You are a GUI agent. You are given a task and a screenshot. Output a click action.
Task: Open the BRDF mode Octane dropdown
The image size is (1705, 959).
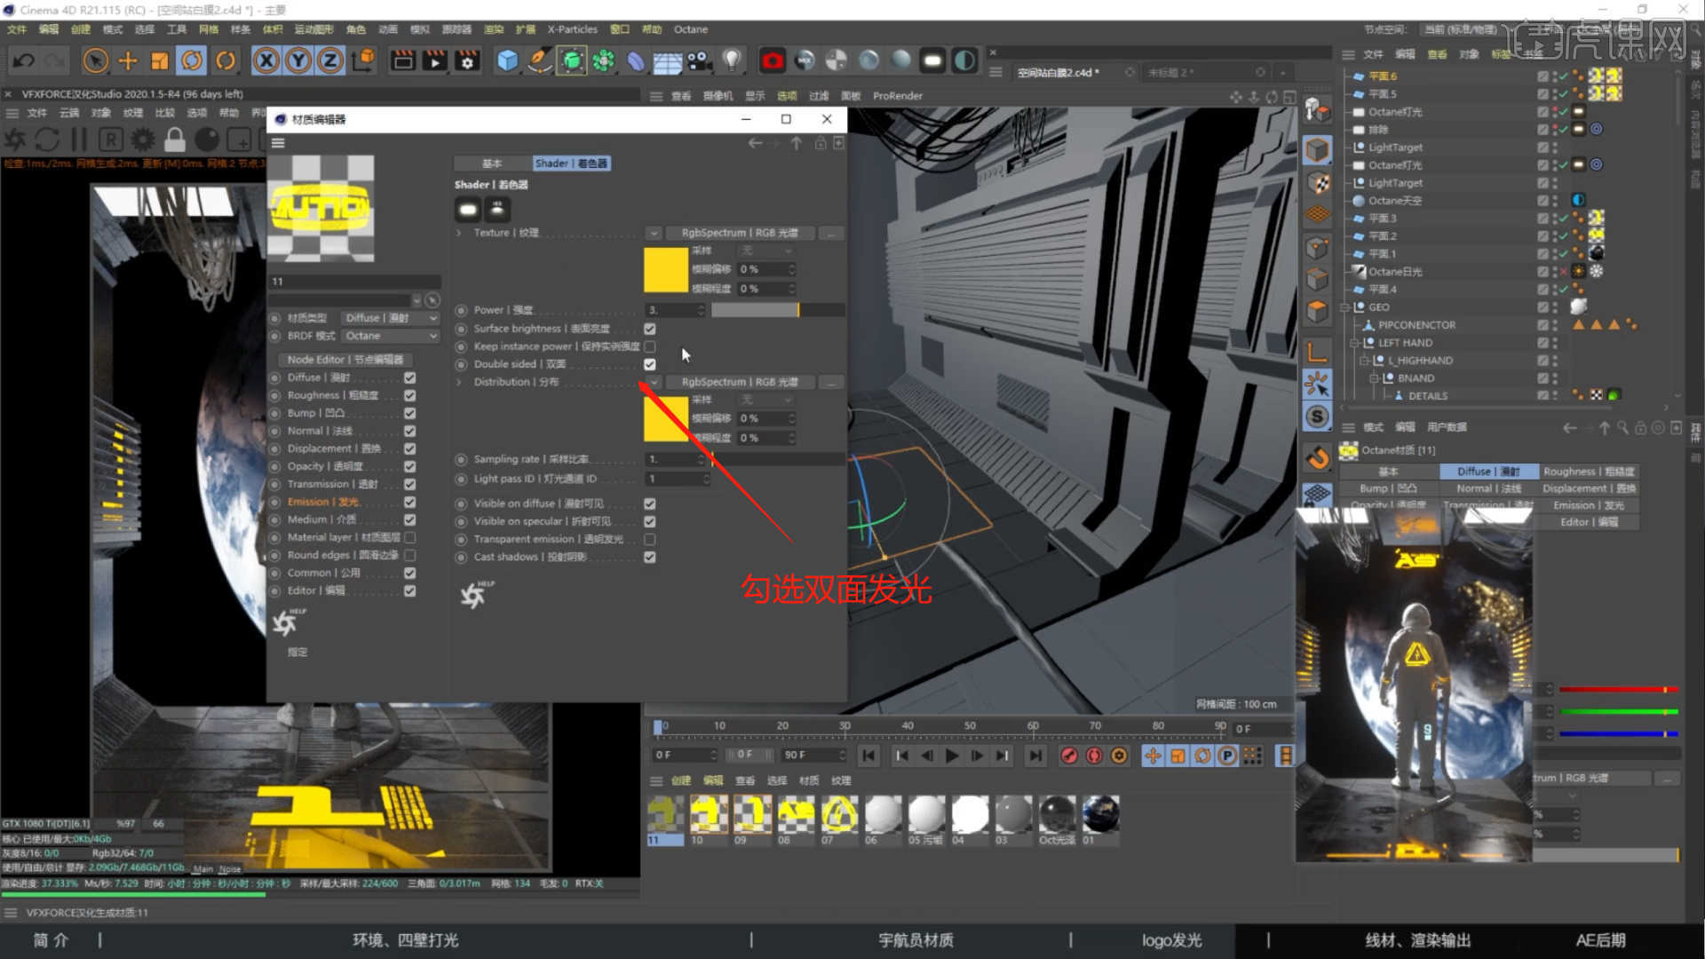[391, 337]
